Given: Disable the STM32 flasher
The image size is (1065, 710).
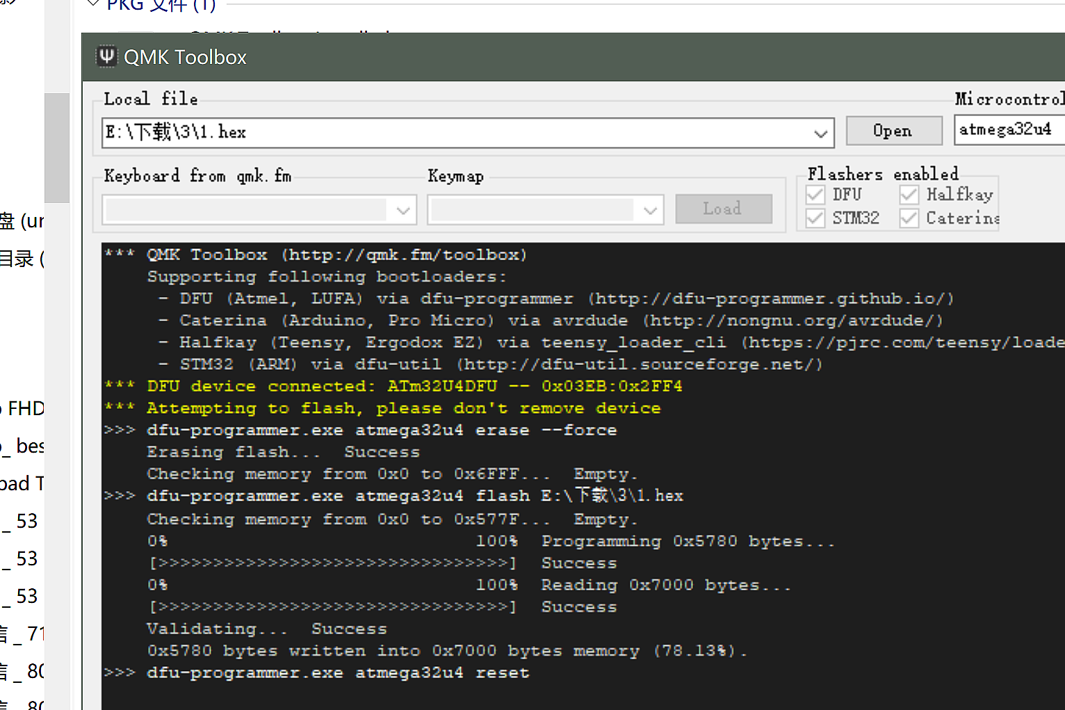Looking at the screenshot, I should coord(814,218).
